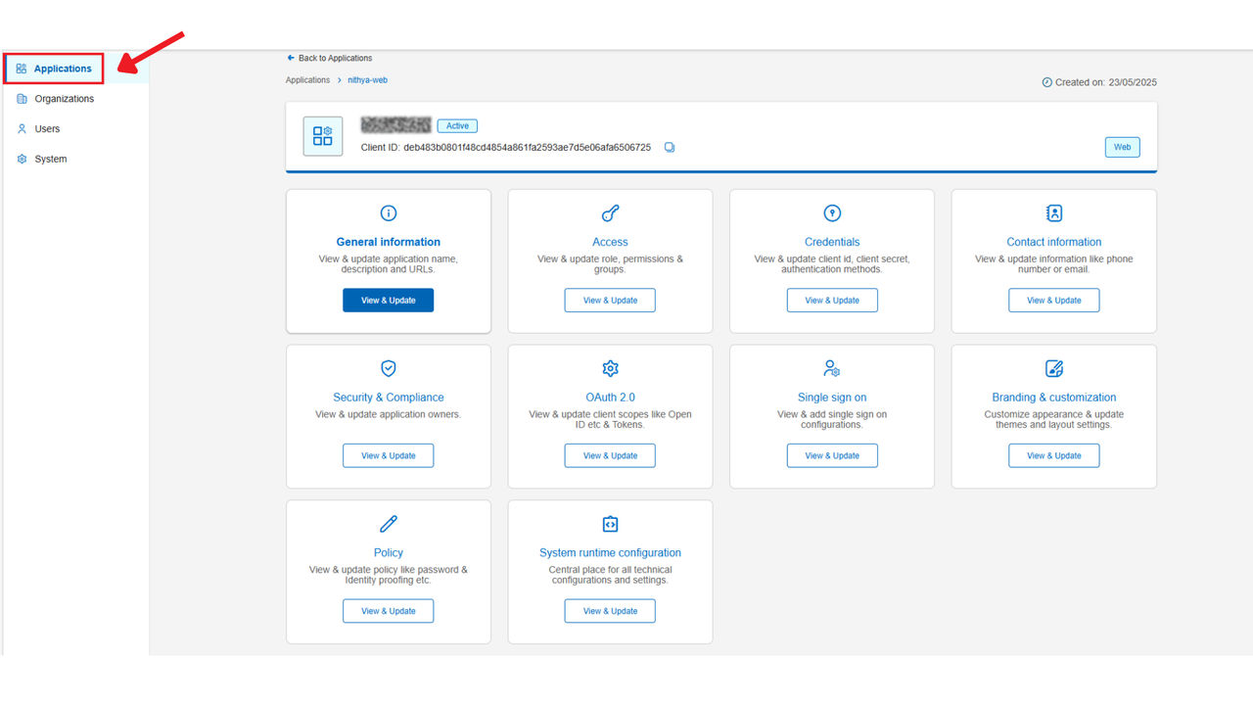The height and width of the screenshot is (705, 1253).
Task: Click the Created on: 23/05/2025 text
Action: tap(1106, 82)
